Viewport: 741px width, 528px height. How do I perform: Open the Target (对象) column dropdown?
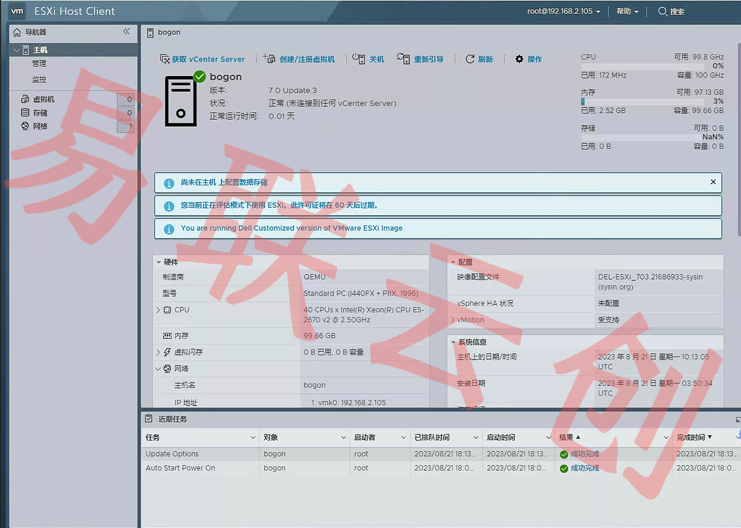[344, 437]
